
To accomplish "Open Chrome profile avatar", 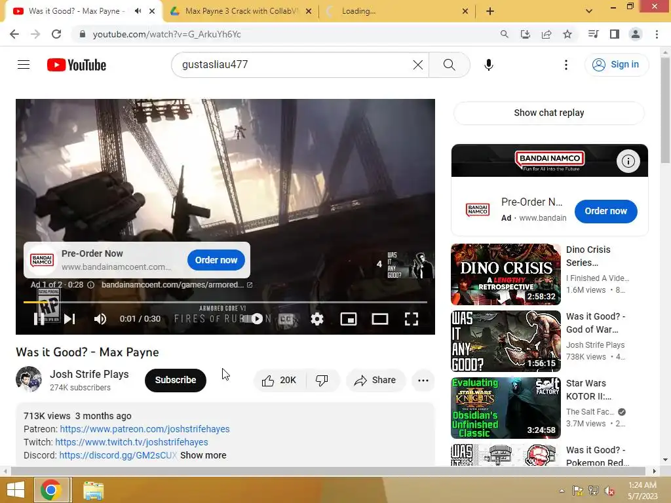I will coord(636,34).
